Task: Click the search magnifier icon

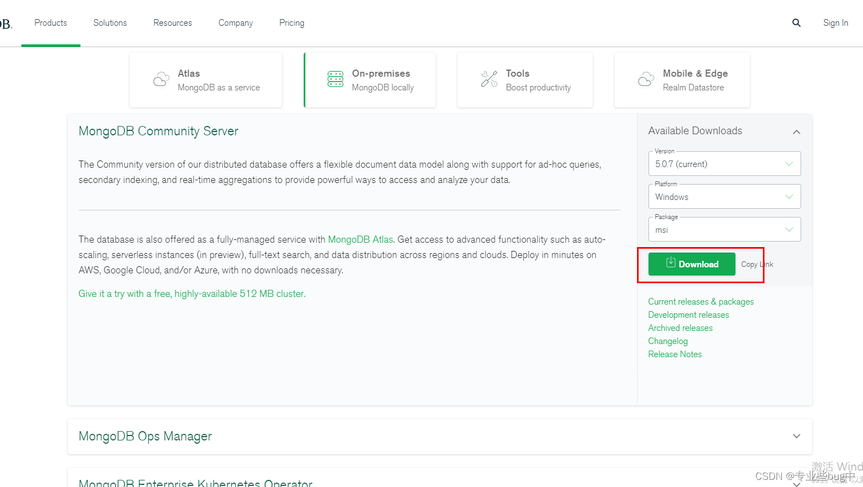Action: (796, 23)
